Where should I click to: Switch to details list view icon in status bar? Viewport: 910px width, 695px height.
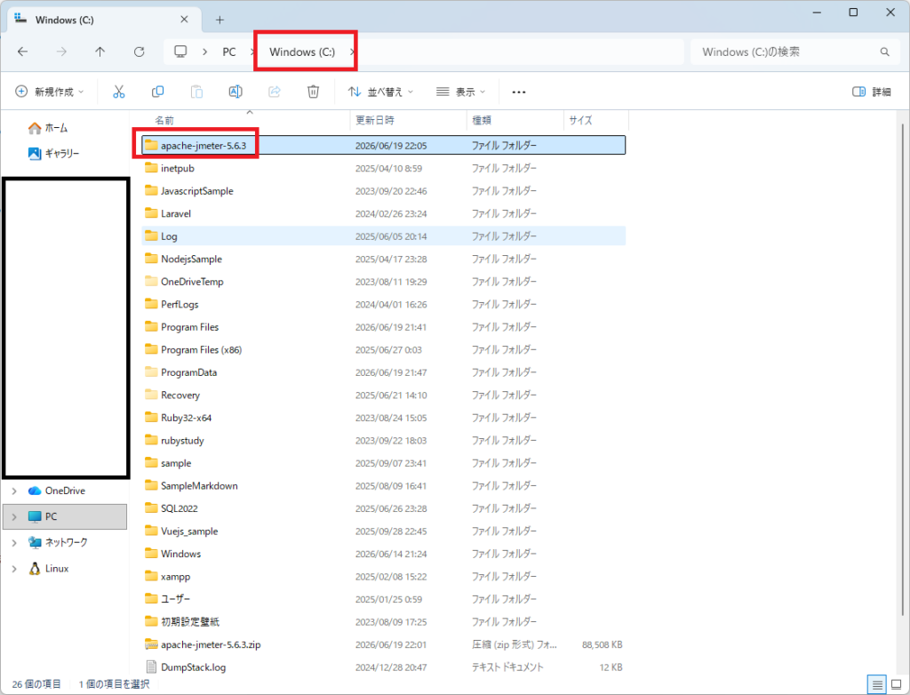877,684
